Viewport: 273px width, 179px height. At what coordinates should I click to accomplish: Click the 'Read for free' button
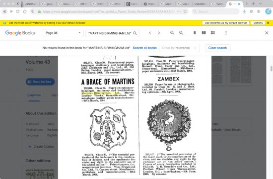pyautogui.click(x=40, y=82)
